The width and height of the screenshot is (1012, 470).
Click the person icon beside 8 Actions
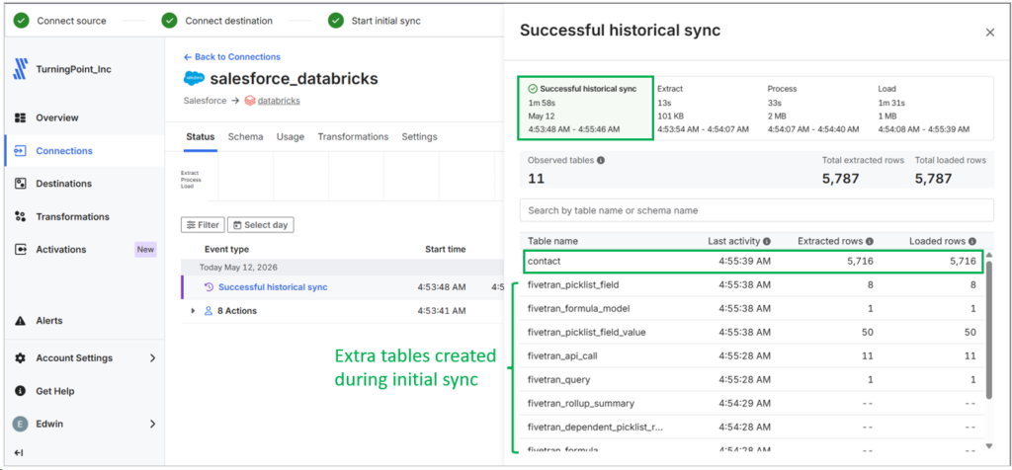tap(209, 311)
